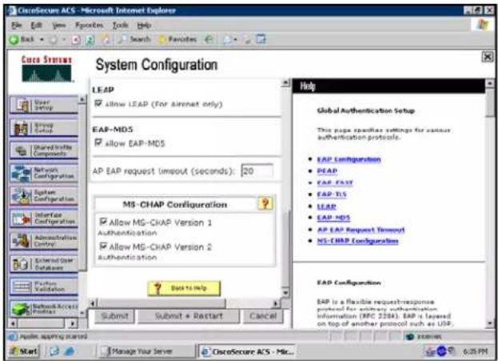498x361 pixels.
Task: Open Back button dropdown arrow
Action: point(42,40)
